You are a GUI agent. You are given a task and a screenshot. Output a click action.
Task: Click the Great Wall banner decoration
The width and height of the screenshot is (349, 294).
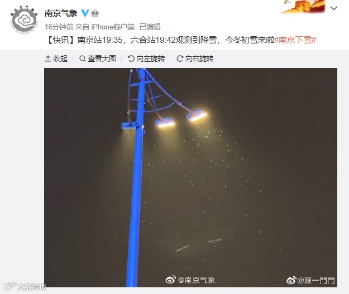tap(303, 7)
